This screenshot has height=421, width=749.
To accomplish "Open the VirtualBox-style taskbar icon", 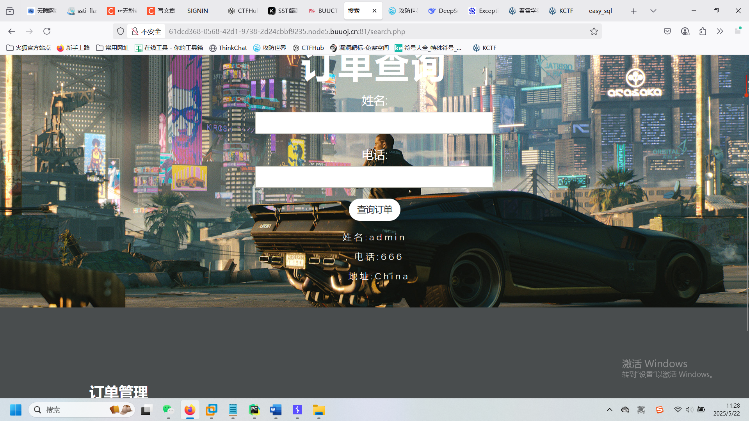I will 212,410.
